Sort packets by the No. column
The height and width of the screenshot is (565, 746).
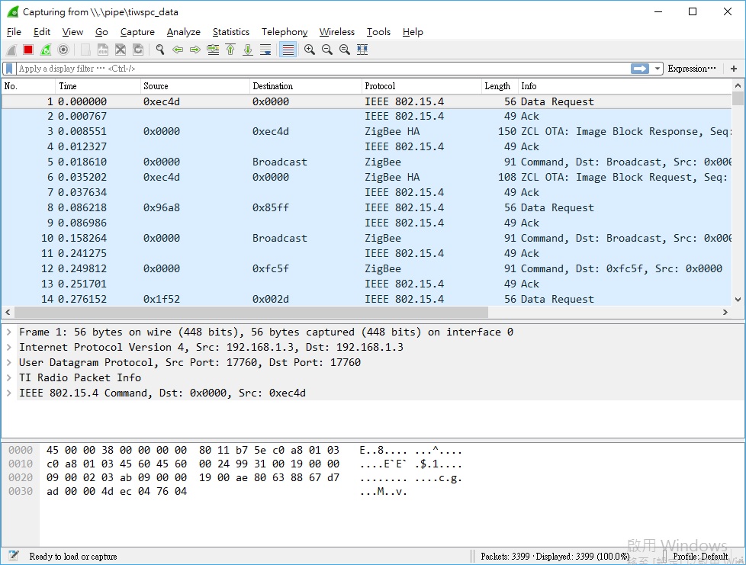click(28, 86)
